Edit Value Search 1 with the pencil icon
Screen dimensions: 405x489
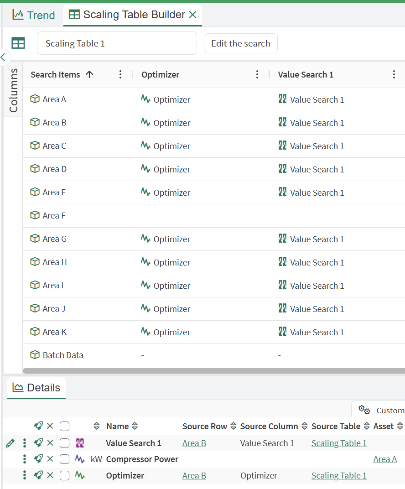pyautogui.click(x=10, y=443)
